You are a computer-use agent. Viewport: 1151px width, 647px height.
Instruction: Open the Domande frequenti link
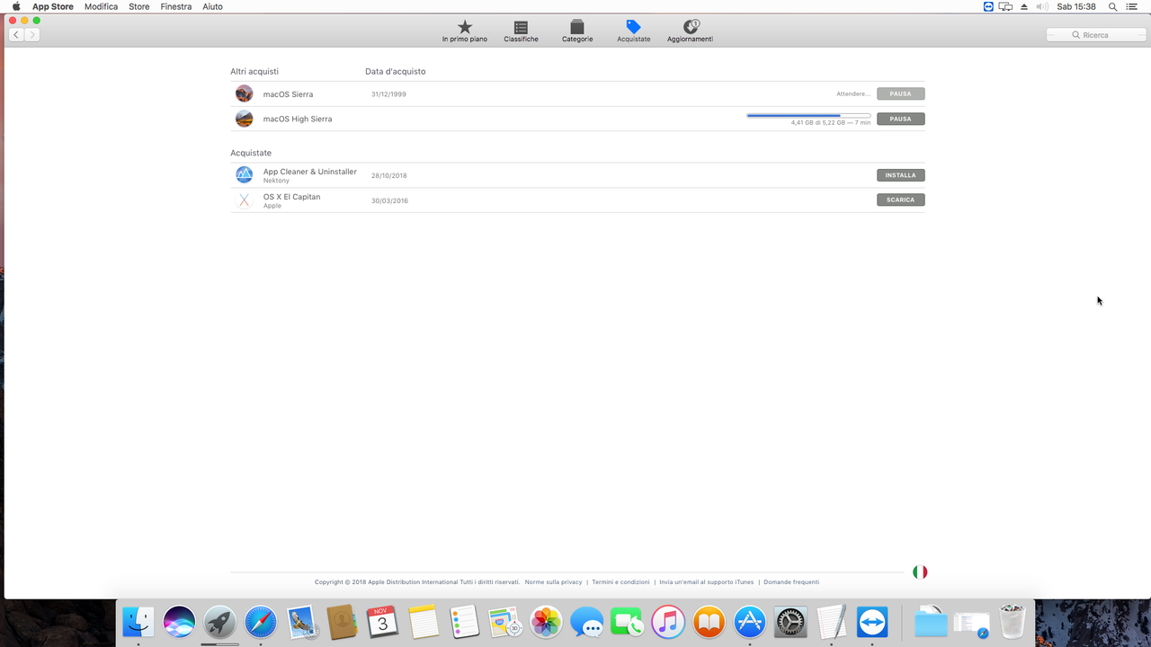[791, 582]
